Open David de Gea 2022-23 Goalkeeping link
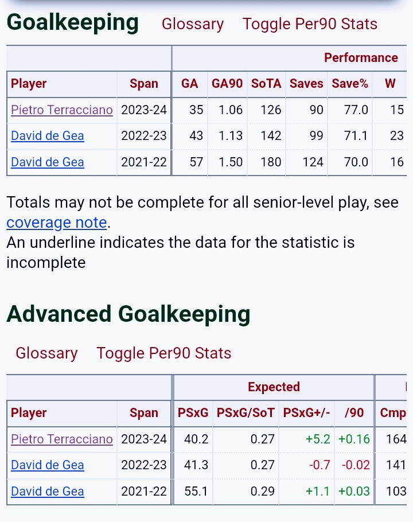 [48, 136]
